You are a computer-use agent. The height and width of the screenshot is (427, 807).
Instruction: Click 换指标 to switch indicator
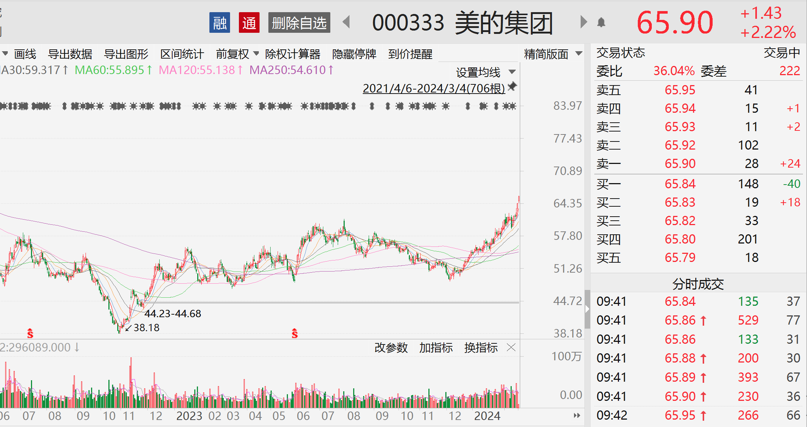tap(481, 347)
